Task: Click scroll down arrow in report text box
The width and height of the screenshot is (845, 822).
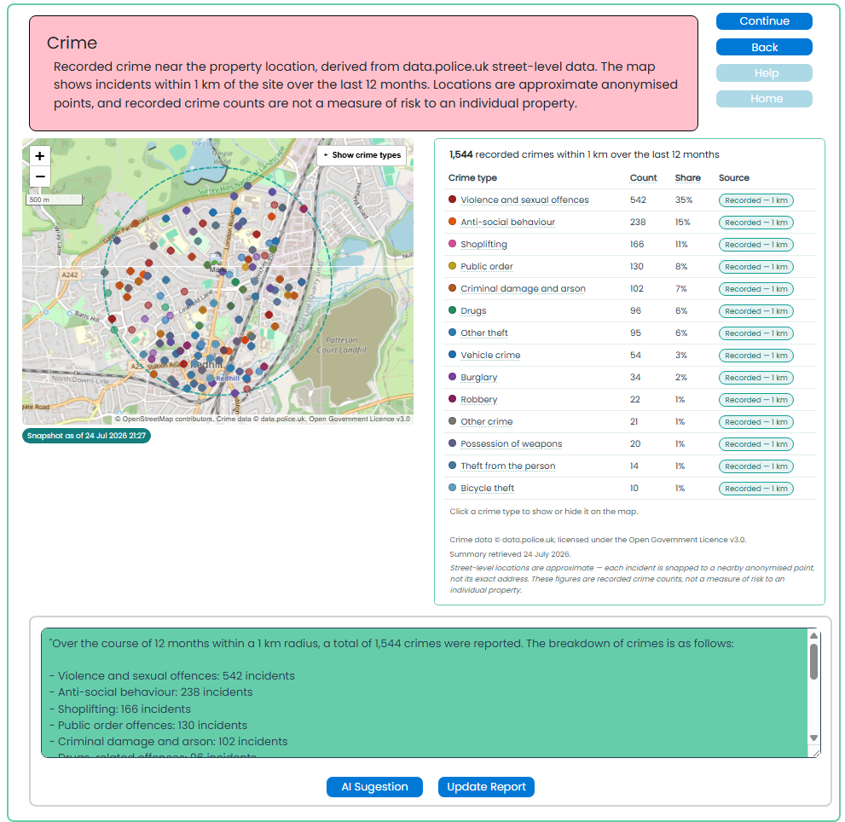Action: pos(813,738)
